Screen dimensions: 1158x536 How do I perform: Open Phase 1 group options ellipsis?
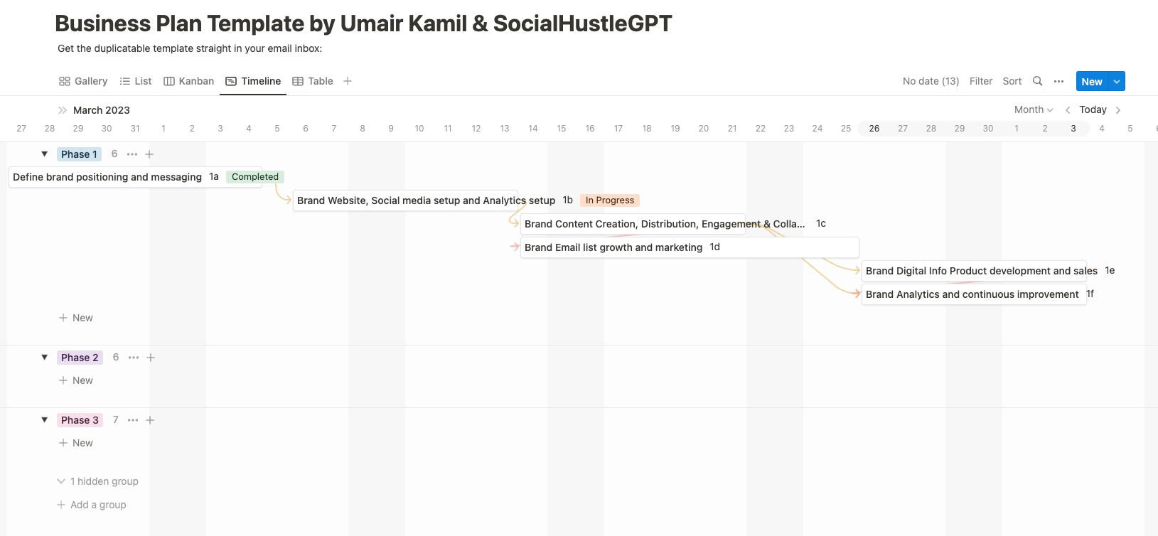132,154
